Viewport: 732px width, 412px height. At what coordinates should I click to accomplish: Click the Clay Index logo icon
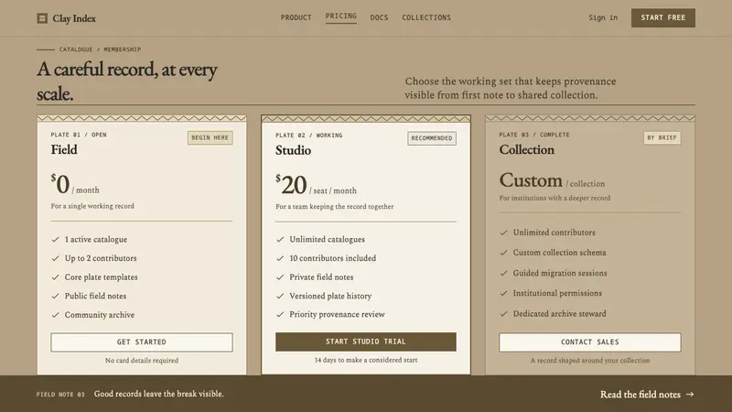(x=42, y=18)
